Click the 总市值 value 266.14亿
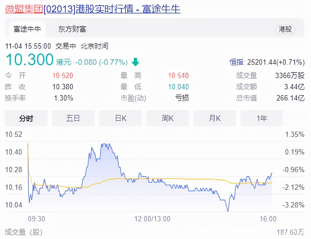 290,98
